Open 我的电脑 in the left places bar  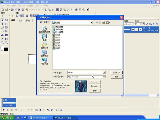point(45,53)
